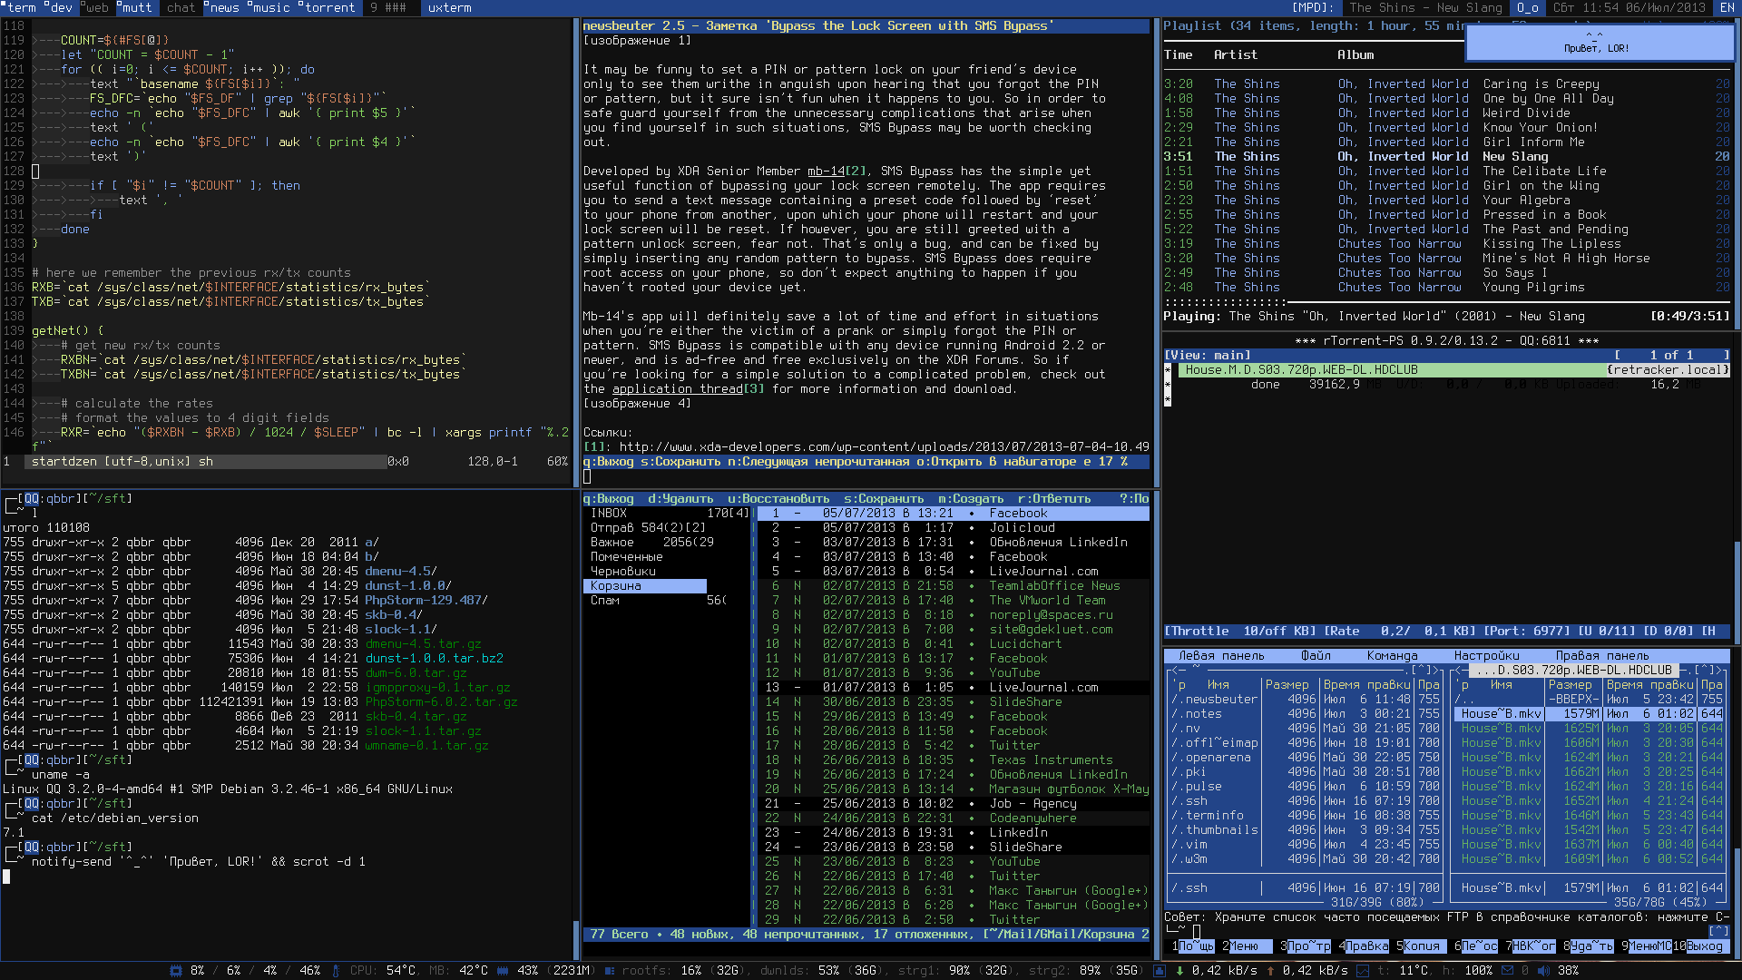Click the thermometer temperature icon in status bar

tap(336, 971)
